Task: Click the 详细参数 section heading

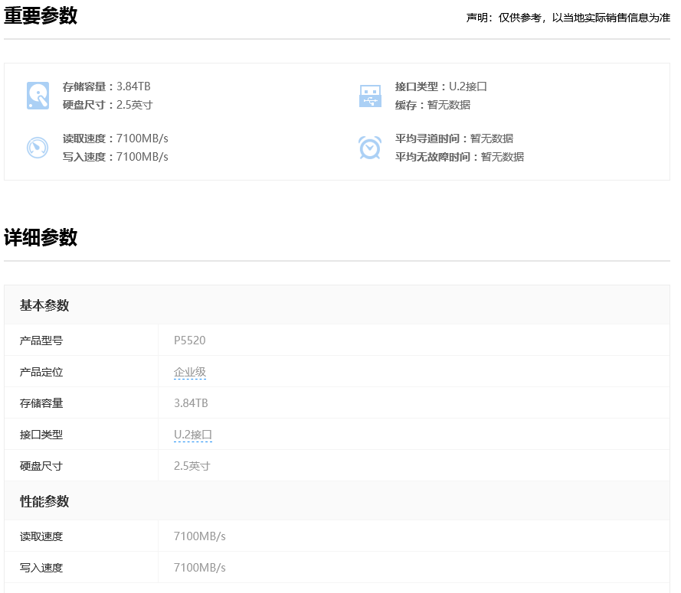Action: coord(40,237)
